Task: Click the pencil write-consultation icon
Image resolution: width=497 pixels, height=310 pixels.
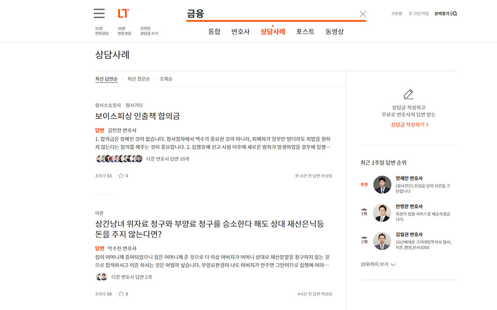Action: pyautogui.click(x=408, y=94)
